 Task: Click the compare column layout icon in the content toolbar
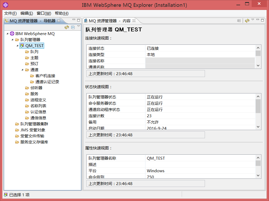[x=239, y=21]
